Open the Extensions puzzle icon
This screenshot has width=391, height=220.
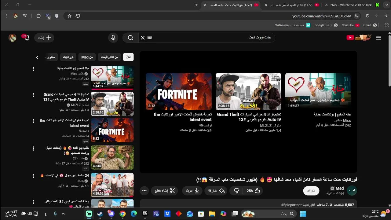(x=38, y=16)
